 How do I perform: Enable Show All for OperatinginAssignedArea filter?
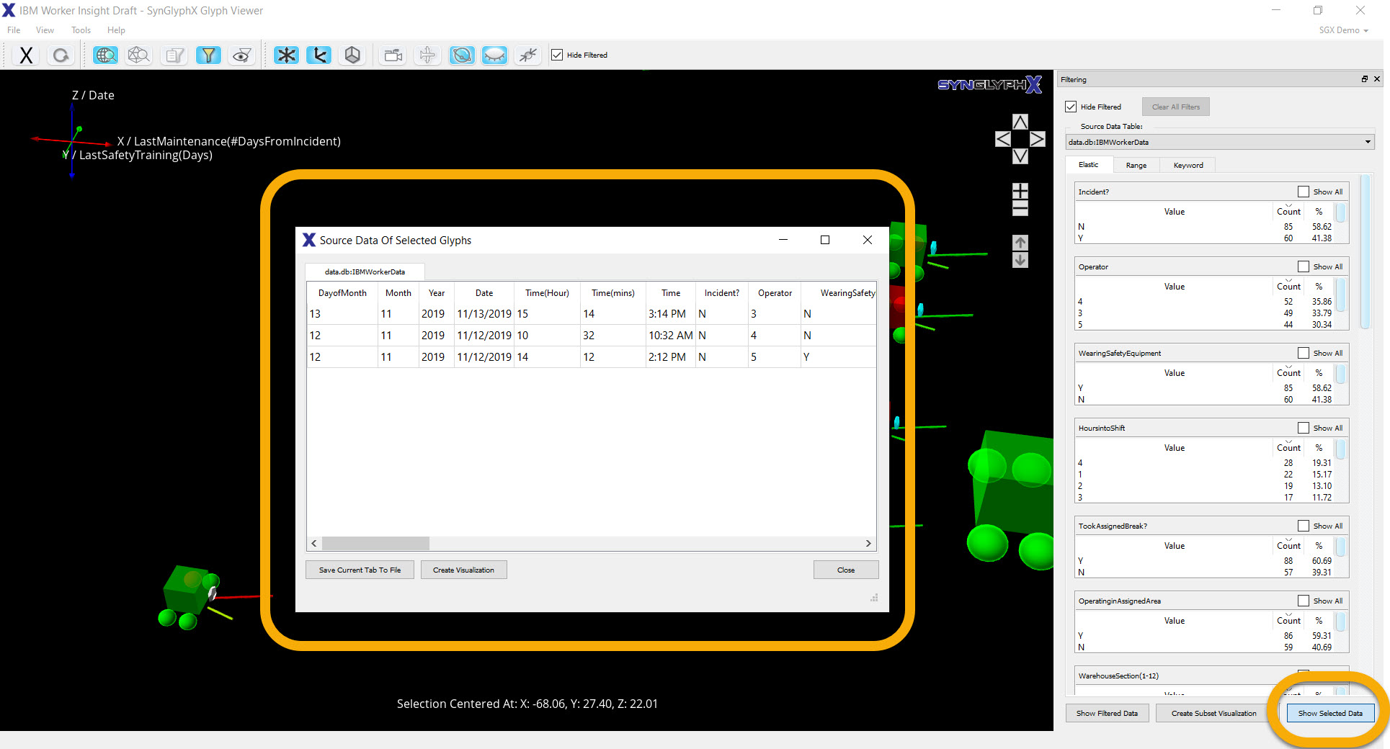pos(1304,601)
